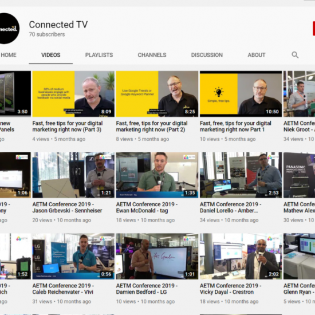Open title 'Fast, free, tips... (Part 2)'
The width and height of the screenshot is (315, 315).
(x=152, y=127)
